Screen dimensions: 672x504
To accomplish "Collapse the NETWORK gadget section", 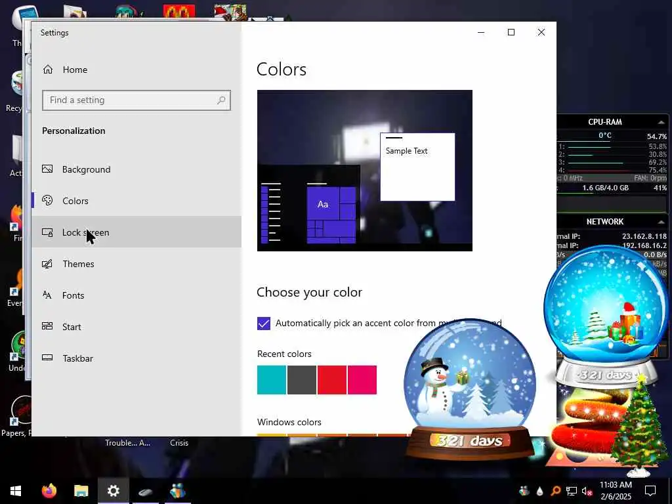I will tap(661, 222).
